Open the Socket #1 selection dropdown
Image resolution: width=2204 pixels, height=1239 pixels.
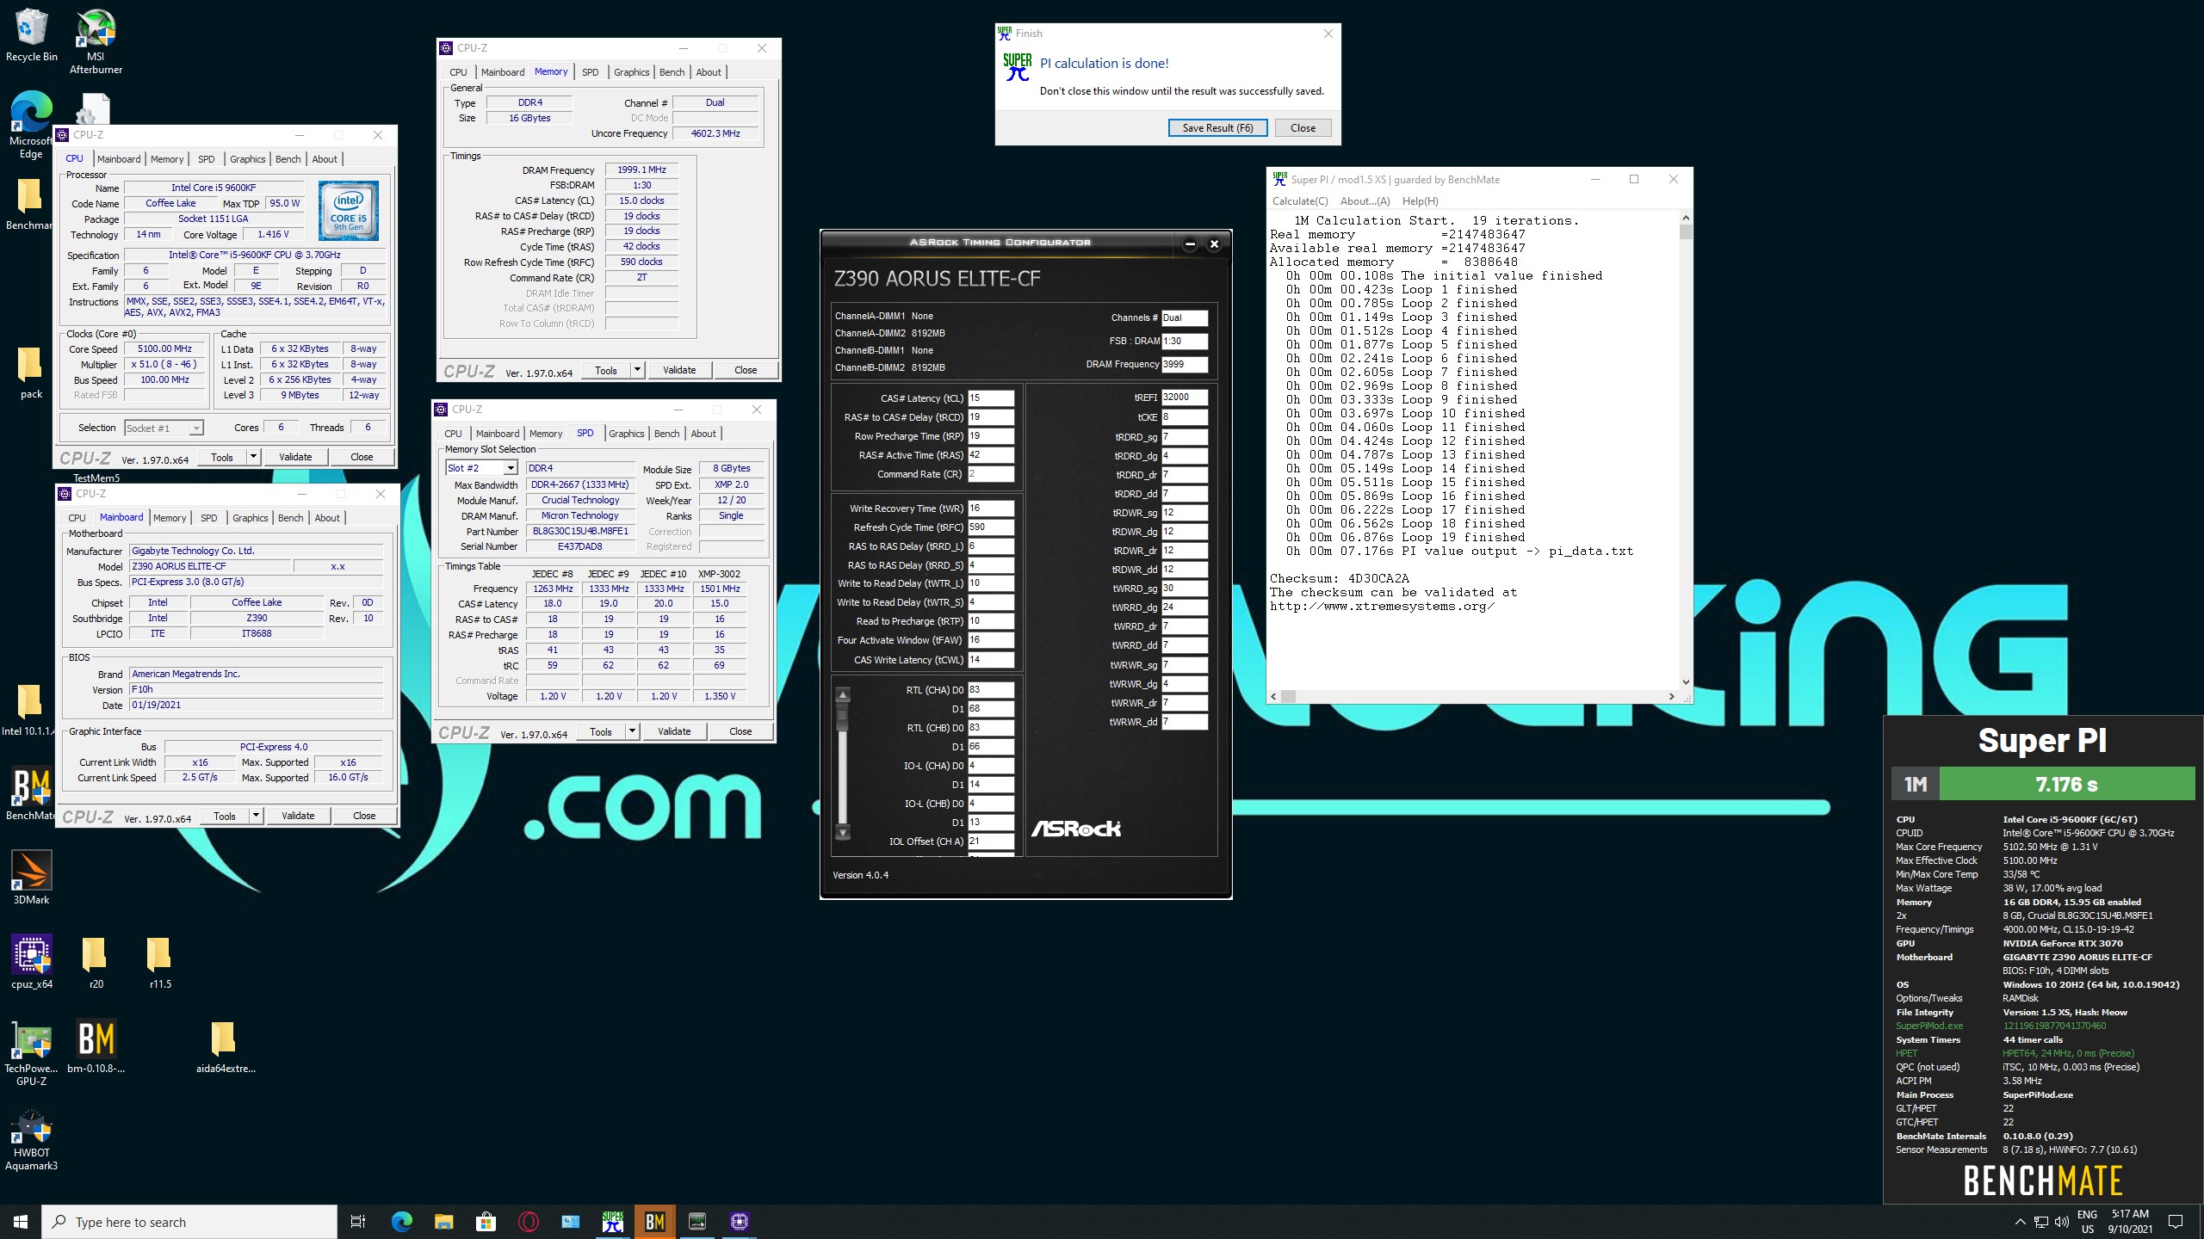(x=196, y=428)
